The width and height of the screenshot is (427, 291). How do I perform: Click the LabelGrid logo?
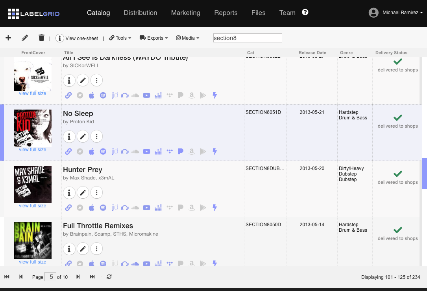click(34, 14)
